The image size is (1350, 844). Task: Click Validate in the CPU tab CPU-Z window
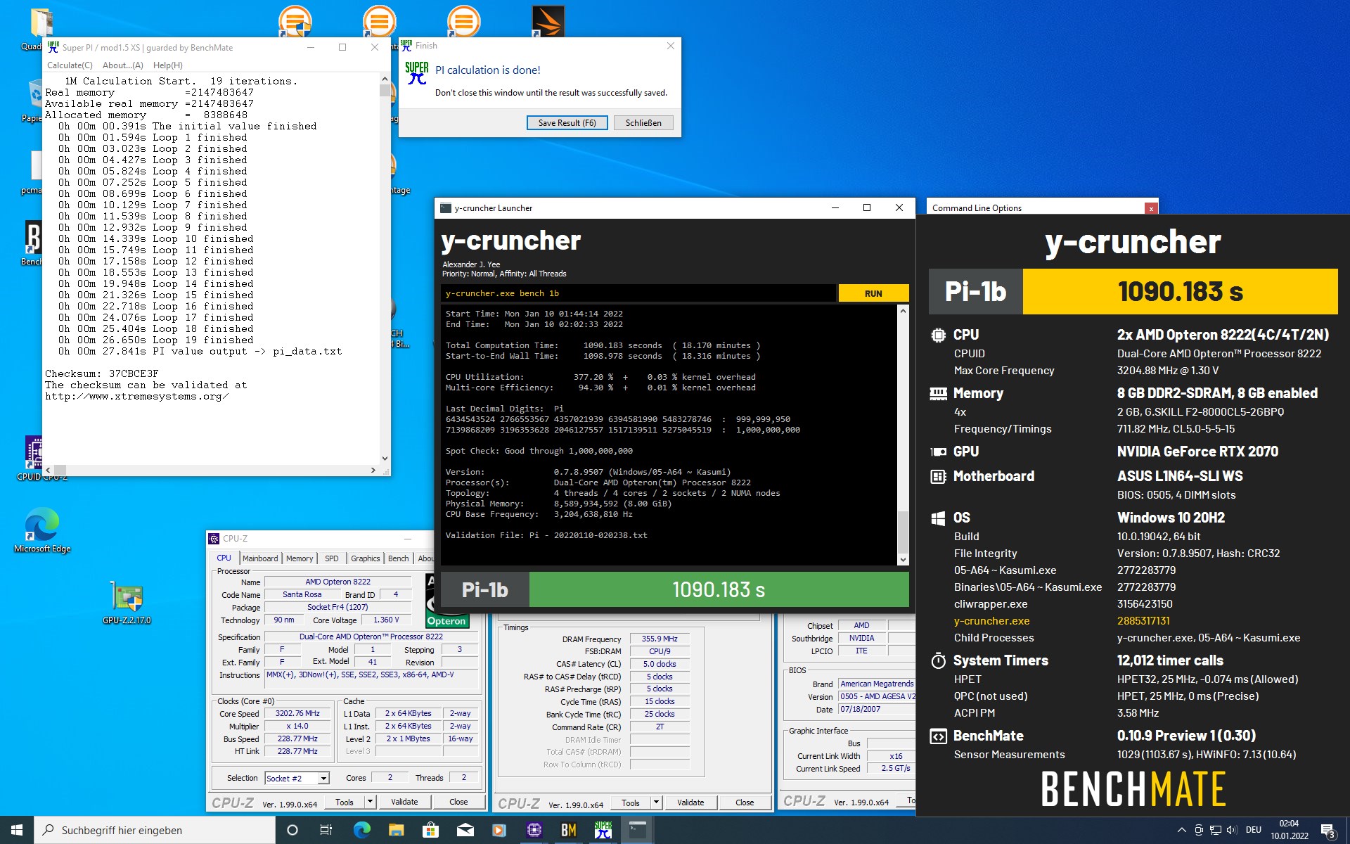tap(404, 802)
